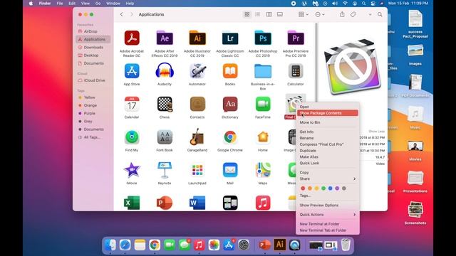
Task: Select the App Store icon in Applications
Action: coord(132,71)
